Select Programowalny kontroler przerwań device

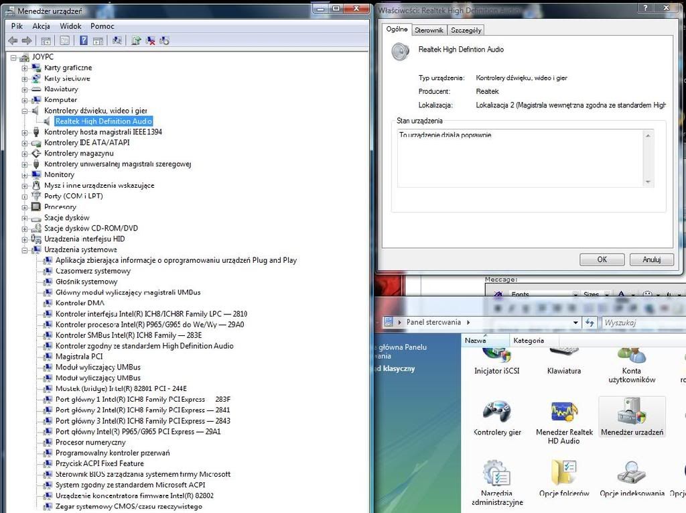point(113,453)
